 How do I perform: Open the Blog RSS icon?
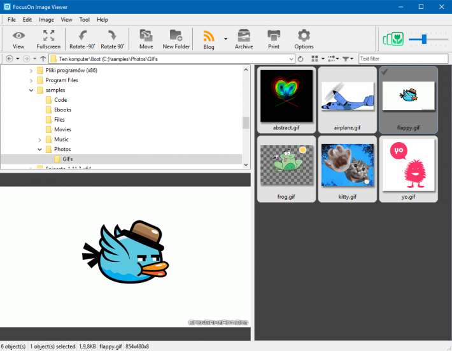(209, 36)
